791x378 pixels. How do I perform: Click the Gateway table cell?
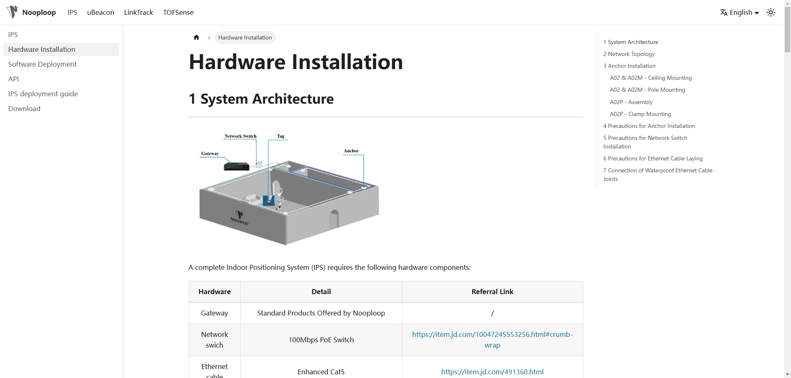(214, 313)
